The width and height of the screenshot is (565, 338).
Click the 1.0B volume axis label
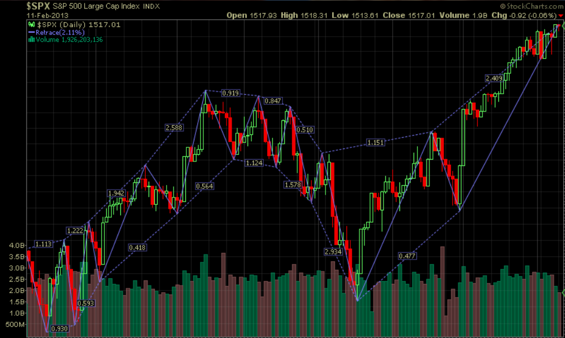(x=16, y=313)
